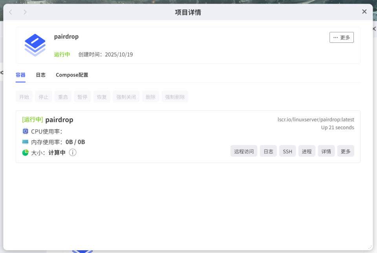Click the 开始 button
The image size is (377, 253).
pyautogui.click(x=24, y=97)
